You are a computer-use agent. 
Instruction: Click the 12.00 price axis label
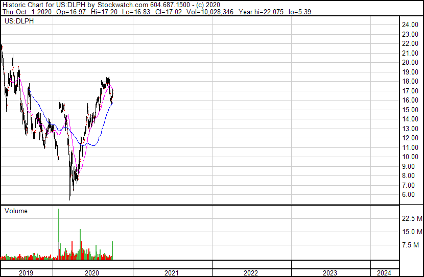(411, 138)
